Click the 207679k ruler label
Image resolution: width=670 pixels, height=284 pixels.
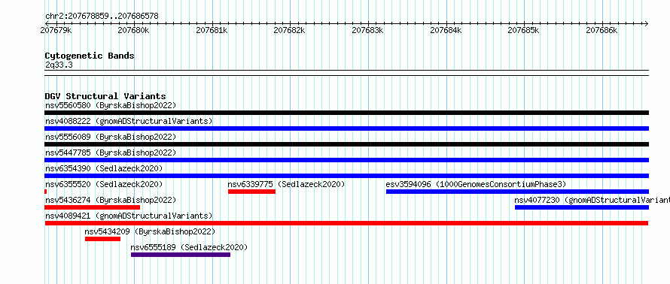[x=56, y=30]
